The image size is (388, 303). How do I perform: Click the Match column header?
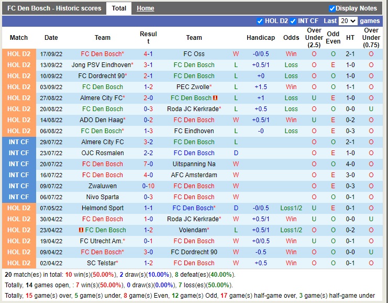click(19, 38)
